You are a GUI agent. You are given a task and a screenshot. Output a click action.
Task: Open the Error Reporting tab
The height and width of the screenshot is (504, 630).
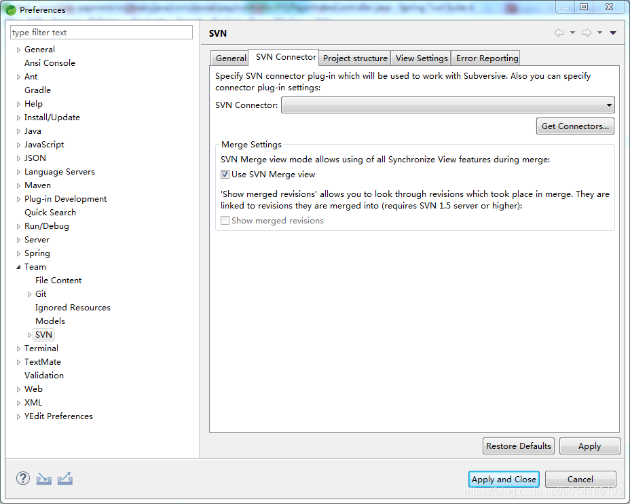[487, 58]
